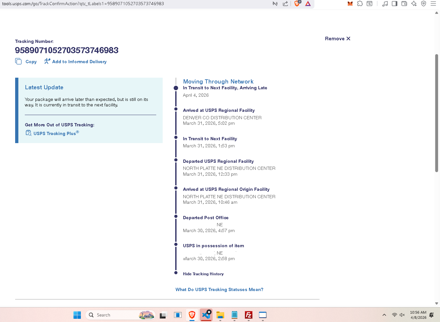This screenshot has width=440, height=322.
Task: Click the share page arrow icon
Action: tap(285, 4)
